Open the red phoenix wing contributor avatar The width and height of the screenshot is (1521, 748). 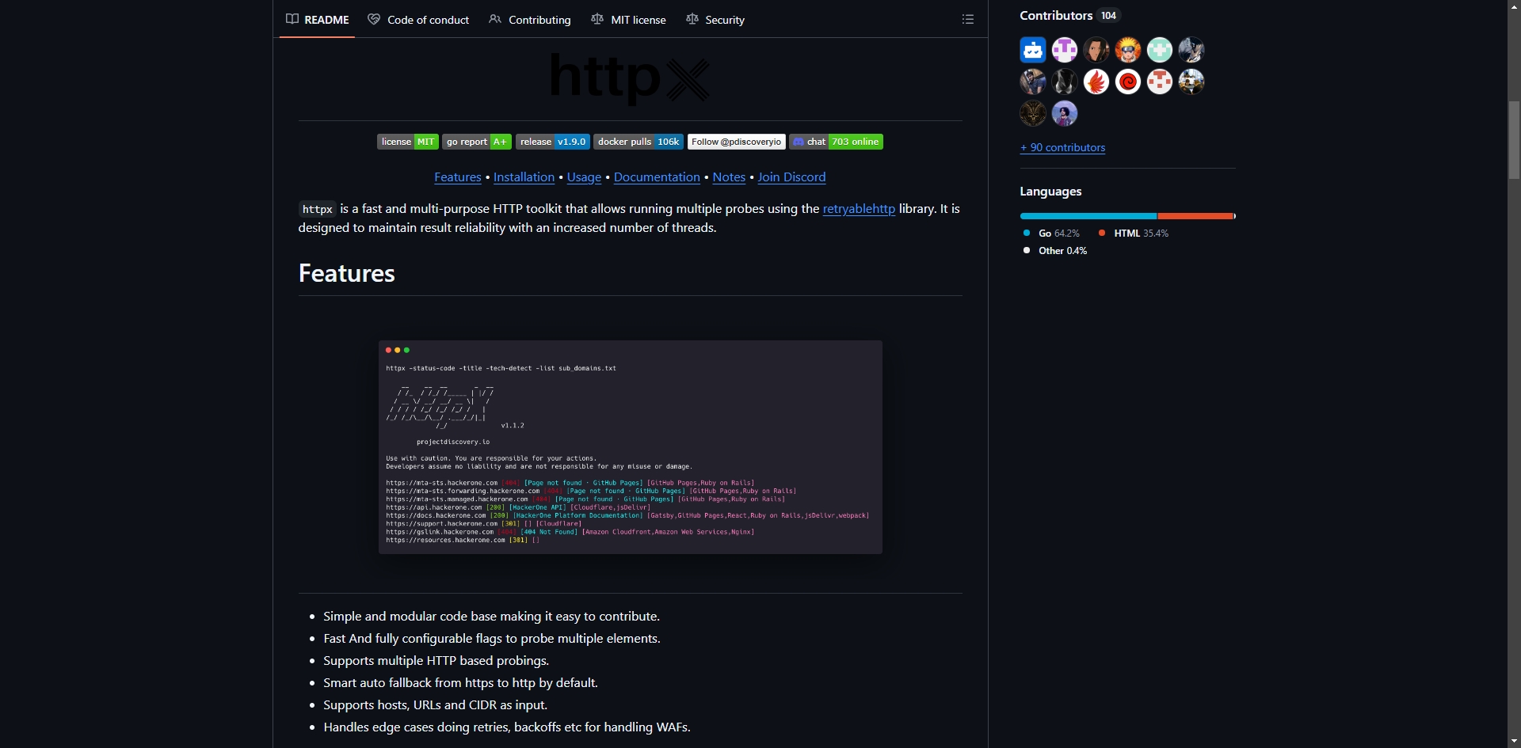pyautogui.click(x=1096, y=82)
